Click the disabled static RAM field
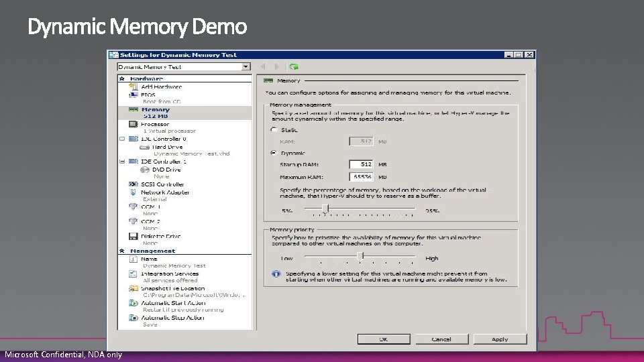The height and width of the screenshot is (362, 644). click(x=361, y=141)
